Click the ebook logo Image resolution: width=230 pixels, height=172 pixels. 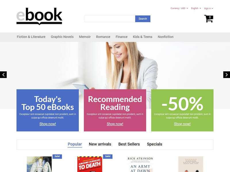coord(39,16)
